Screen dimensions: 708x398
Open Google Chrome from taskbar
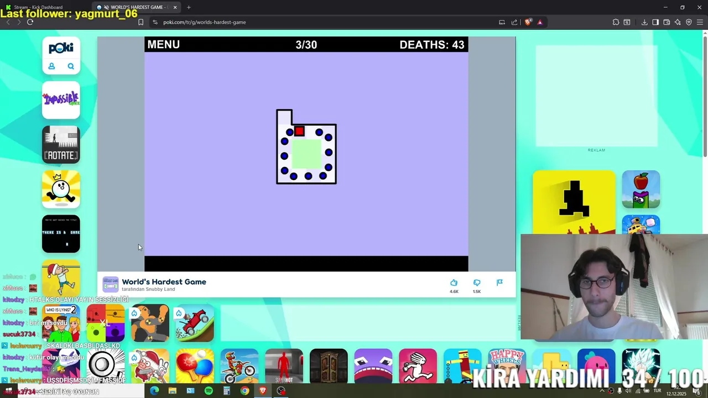tap(244, 391)
